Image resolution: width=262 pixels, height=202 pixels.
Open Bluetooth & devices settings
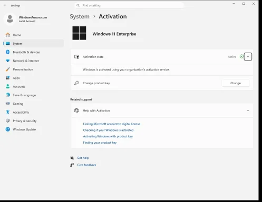click(x=33, y=52)
